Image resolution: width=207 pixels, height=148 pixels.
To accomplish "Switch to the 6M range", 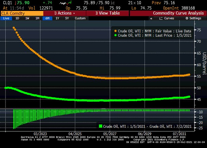I will tap(47, 18).
